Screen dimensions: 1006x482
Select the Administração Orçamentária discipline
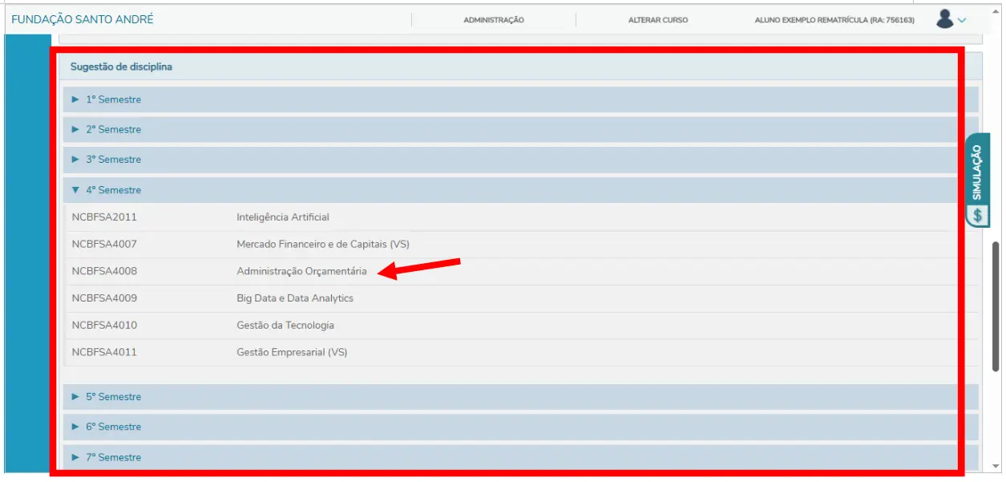point(301,271)
